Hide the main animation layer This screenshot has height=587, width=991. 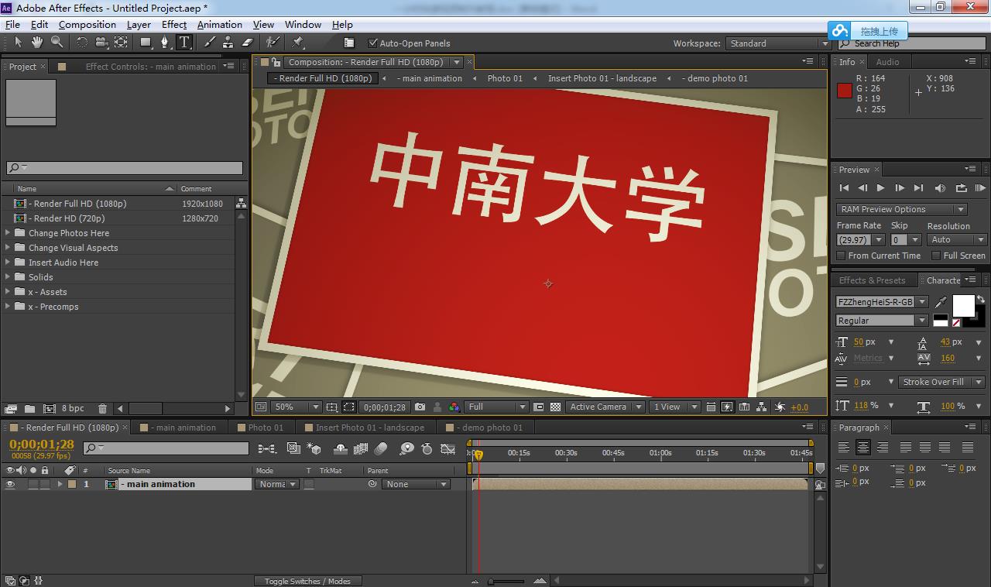[10, 484]
